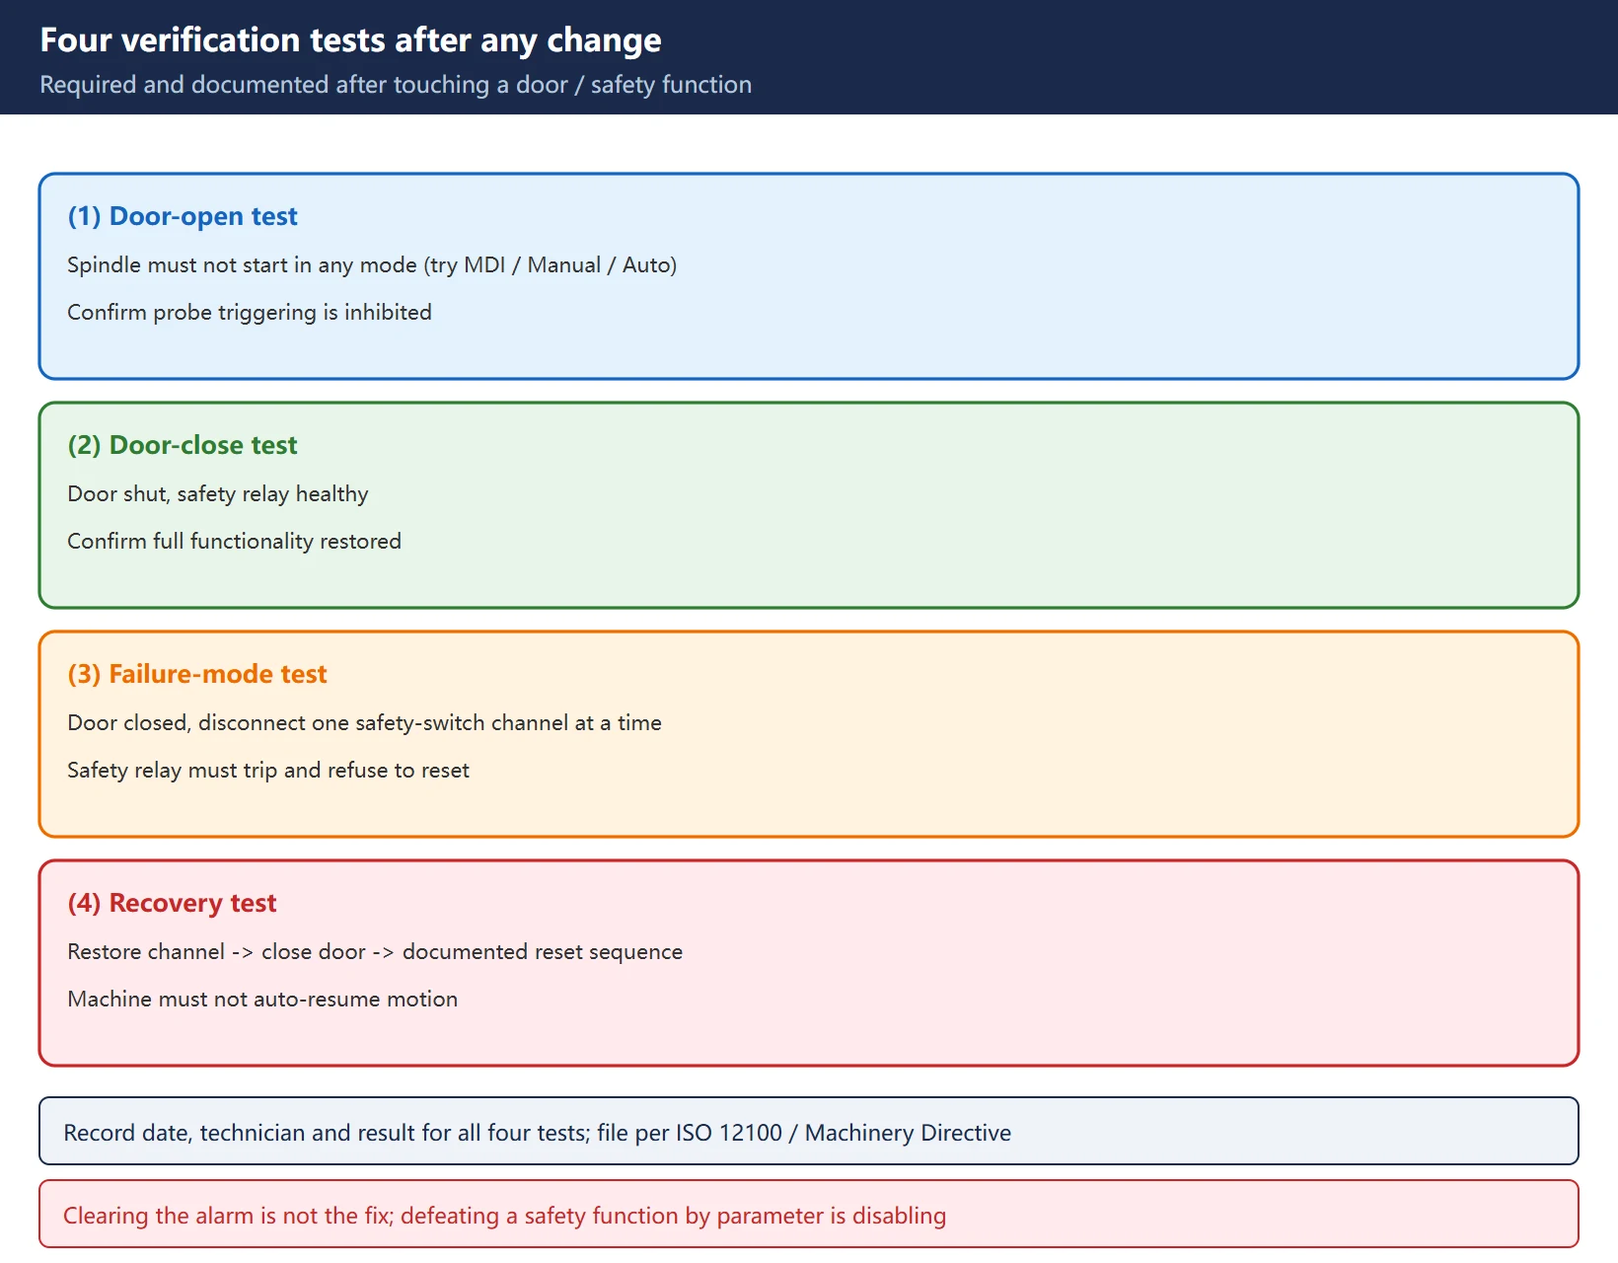
Task: Click the '(3) Failure-mode test' heading
Action: [x=197, y=674]
